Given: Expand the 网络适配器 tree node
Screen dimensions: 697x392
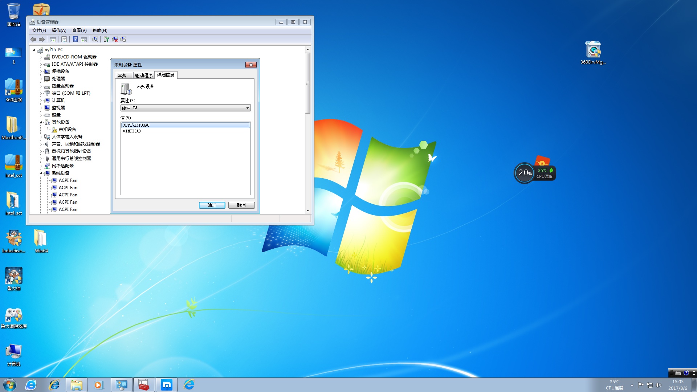Looking at the screenshot, I should point(41,166).
